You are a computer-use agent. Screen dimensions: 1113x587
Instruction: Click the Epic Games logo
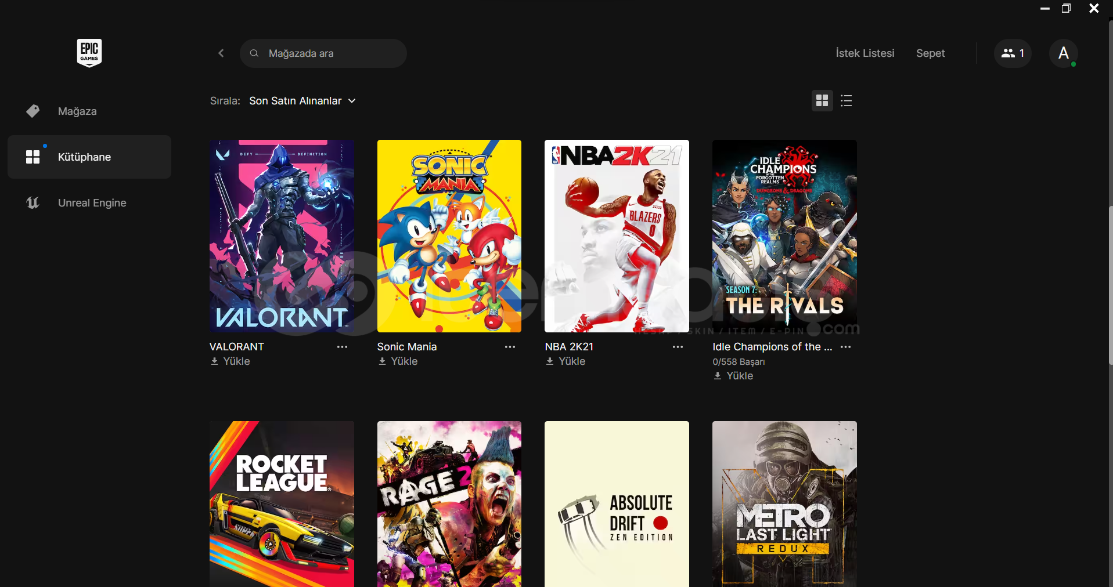[x=89, y=53]
